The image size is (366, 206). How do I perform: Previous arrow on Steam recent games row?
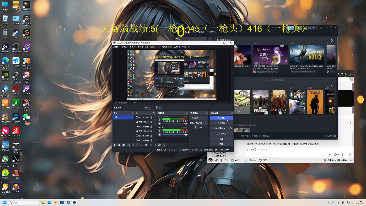(x=326, y=85)
